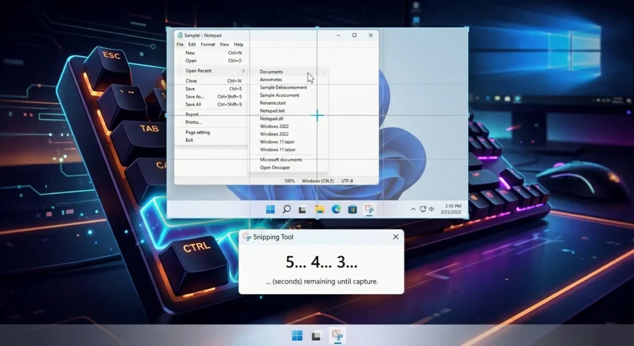The width and height of the screenshot is (634, 346).
Task: Click the 5... 4... 3... countdown text
Action: pos(321,262)
